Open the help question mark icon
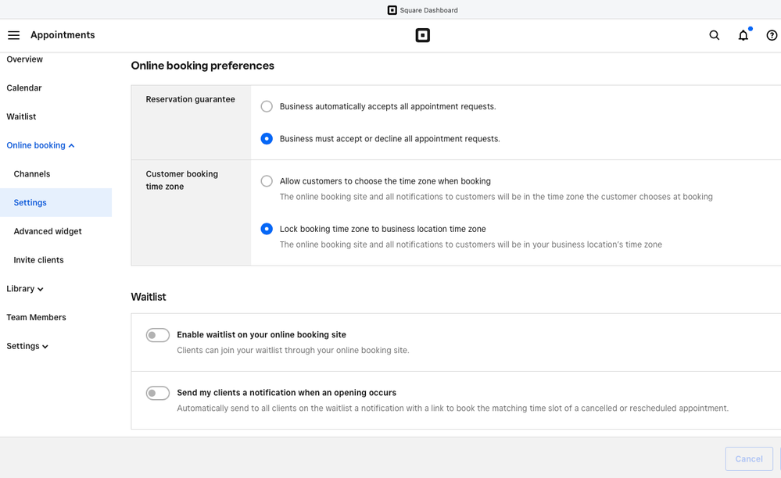781x478 pixels. coord(772,35)
